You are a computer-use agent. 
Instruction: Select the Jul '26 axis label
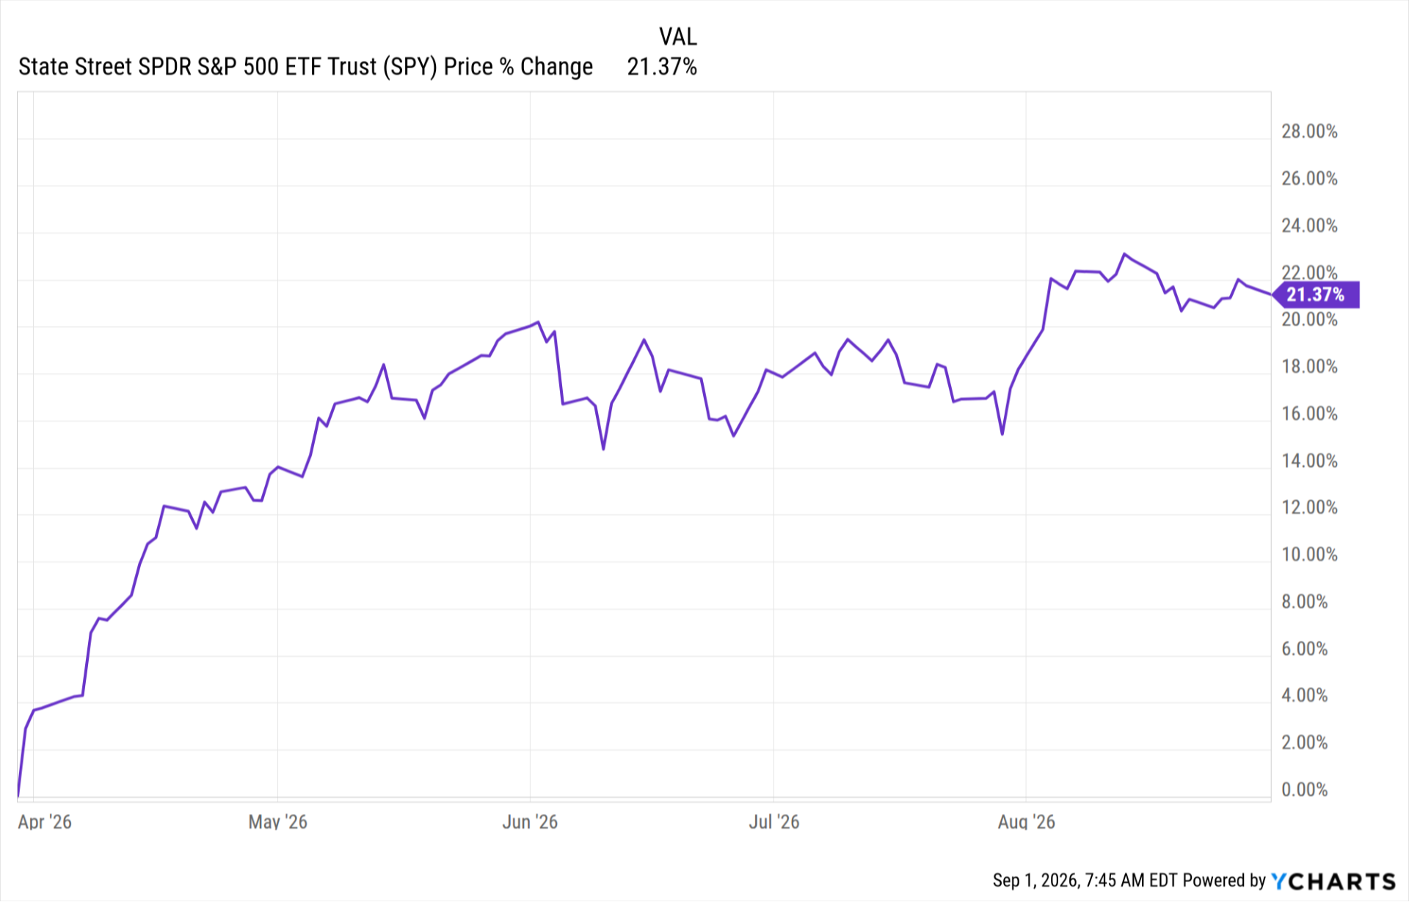click(x=773, y=821)
